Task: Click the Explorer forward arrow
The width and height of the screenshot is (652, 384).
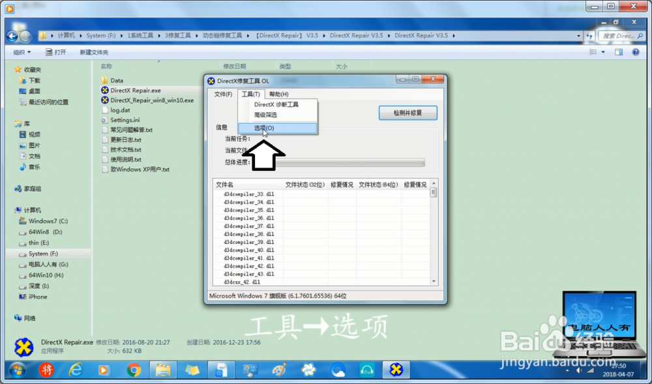Action: (25, 36)
